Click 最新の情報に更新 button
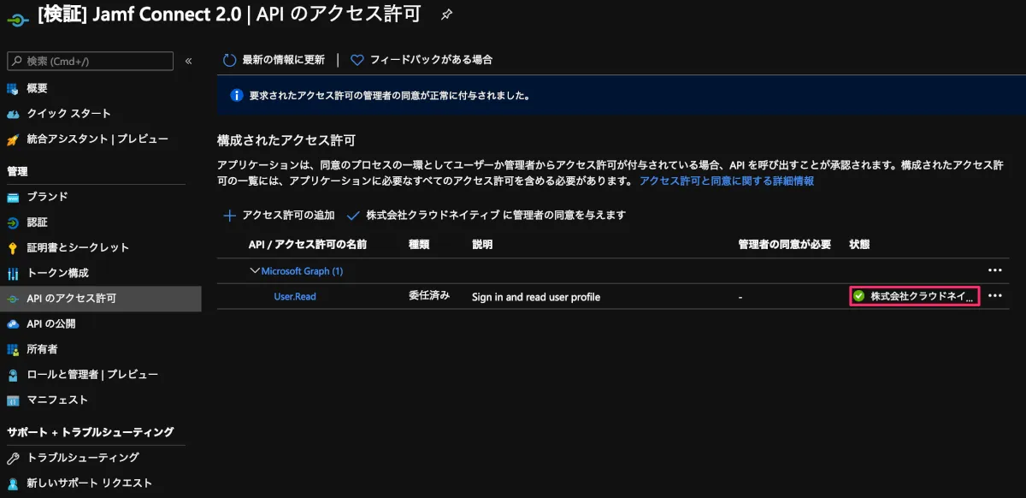Screen dimensions: 1026x498 pyautogui.click(x=274, y=60)
